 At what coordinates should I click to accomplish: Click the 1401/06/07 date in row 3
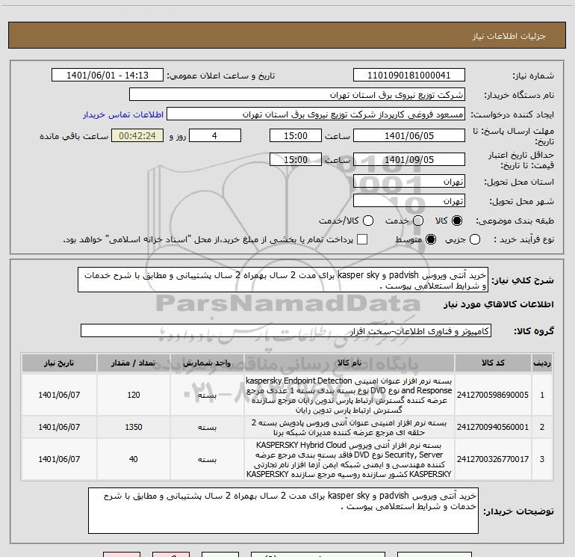tap(59, 459)
